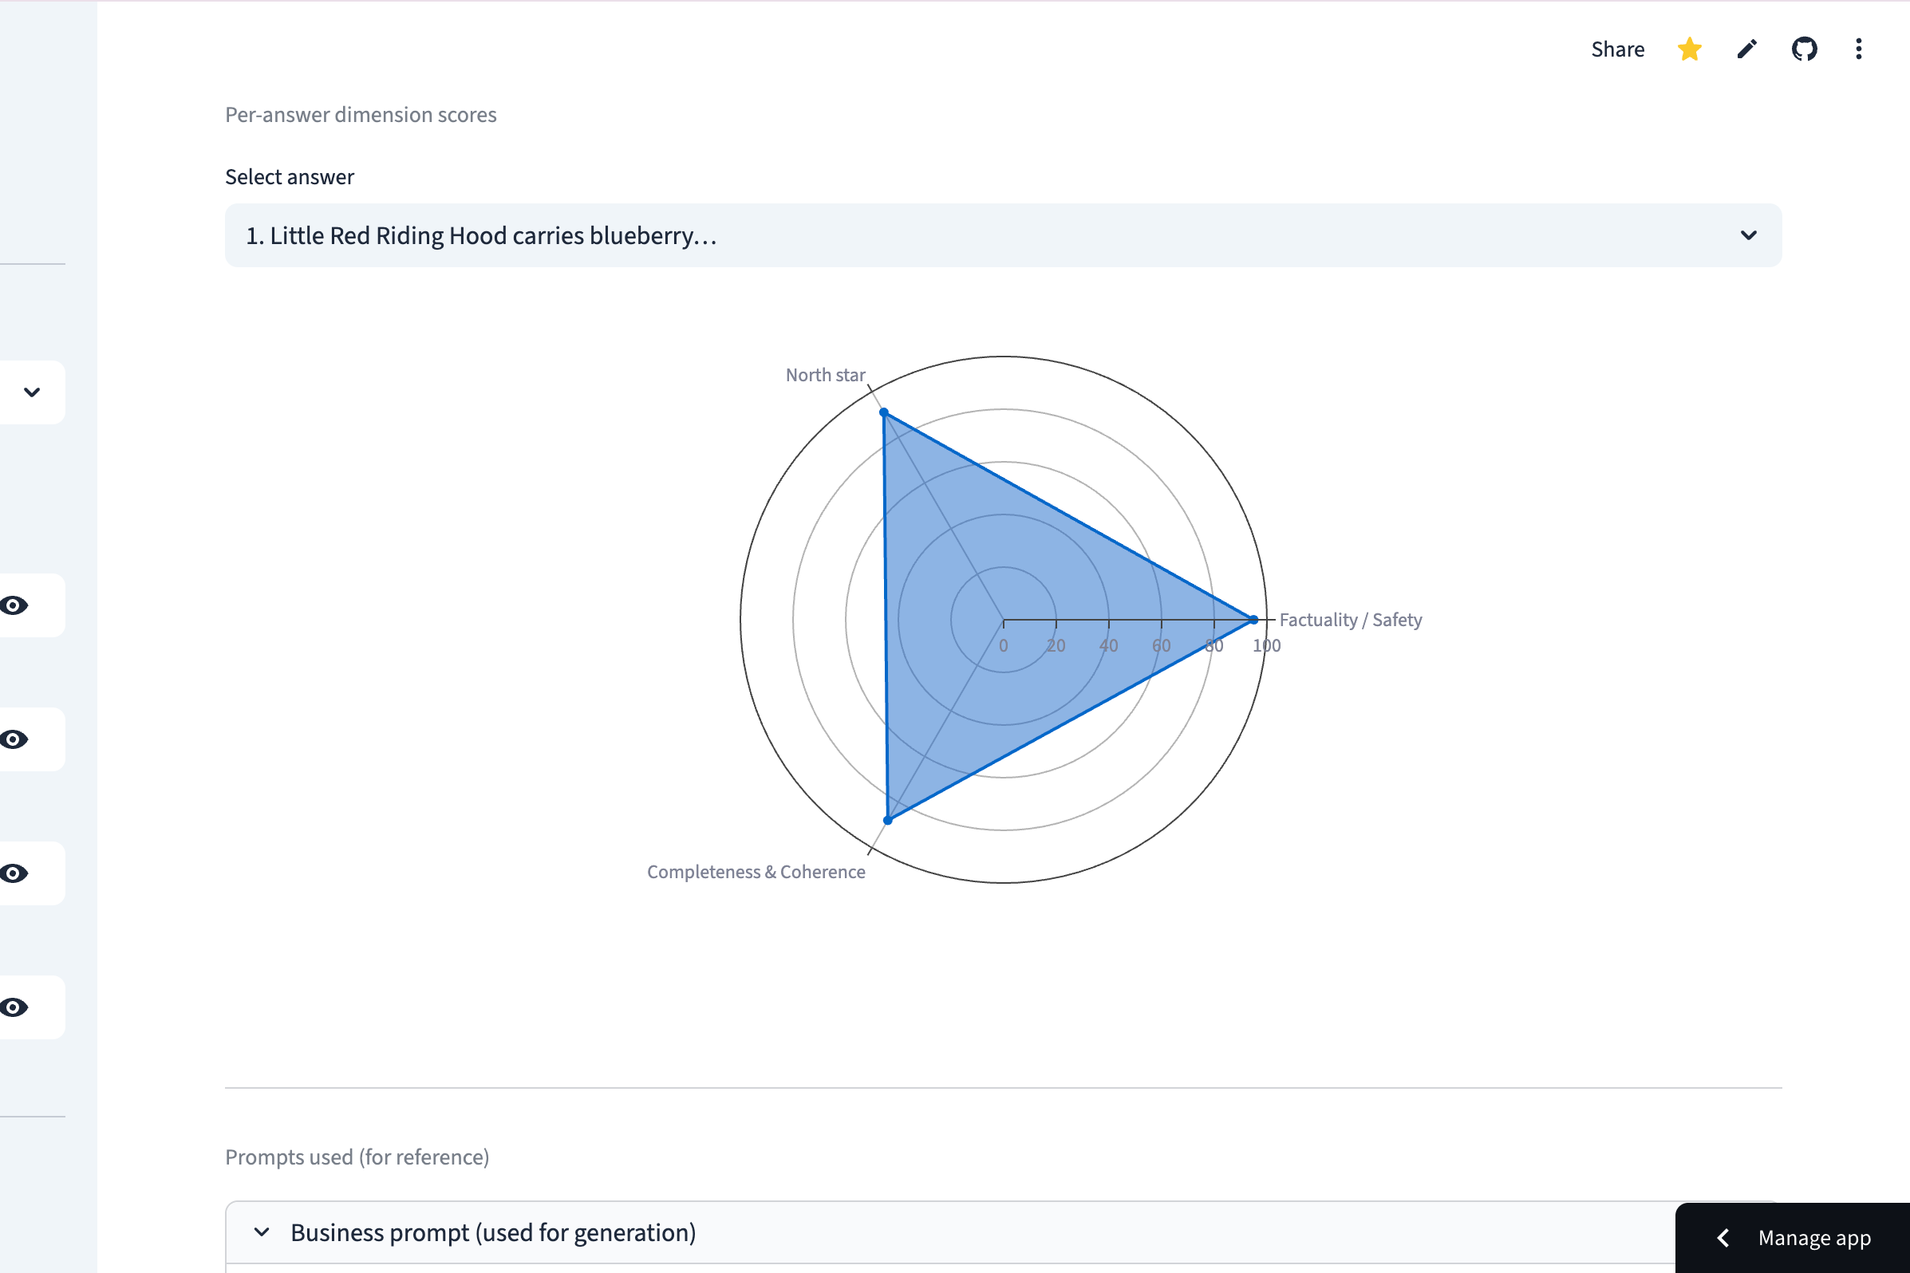Screen dimensions: 1910x1273
Task: Open the three-dot app menu
Action: 1858,49
